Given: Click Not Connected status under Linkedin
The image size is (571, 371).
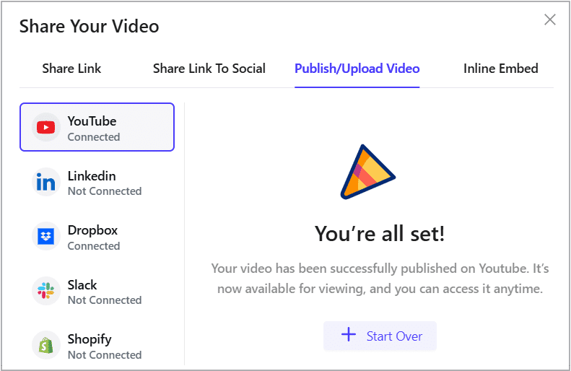Looking at the screenshot, I should pos(105,191).
